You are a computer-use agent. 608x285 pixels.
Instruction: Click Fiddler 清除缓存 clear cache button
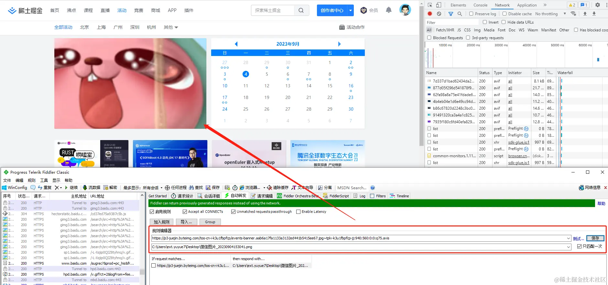click(278, 188)
